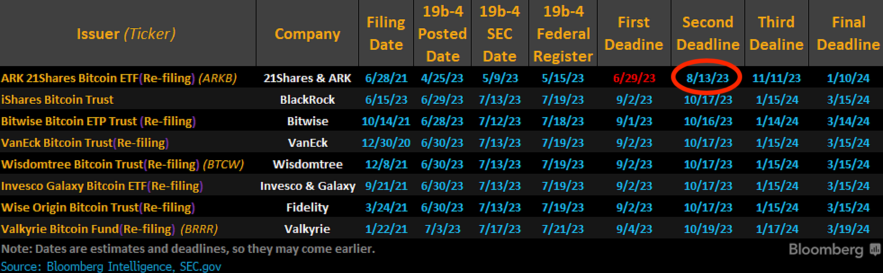Click the red-circled 8/13/23 second deadline
Viewport: 883px width, 273px height.
click(x=707, y=78)
